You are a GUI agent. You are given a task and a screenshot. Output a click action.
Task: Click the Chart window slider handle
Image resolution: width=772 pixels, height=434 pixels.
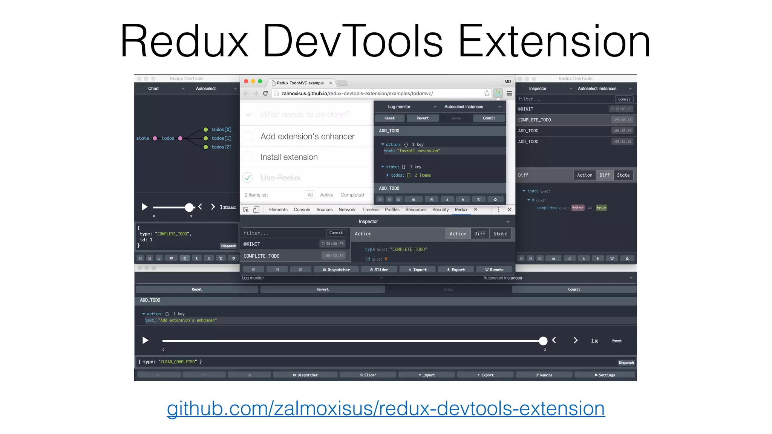pos(189,207)
